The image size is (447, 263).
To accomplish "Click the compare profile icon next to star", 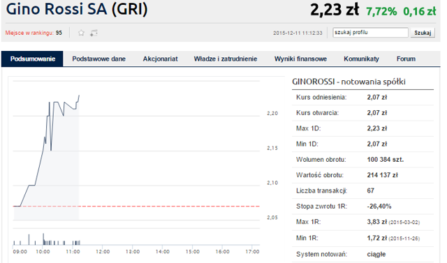I will click(94, 33).
